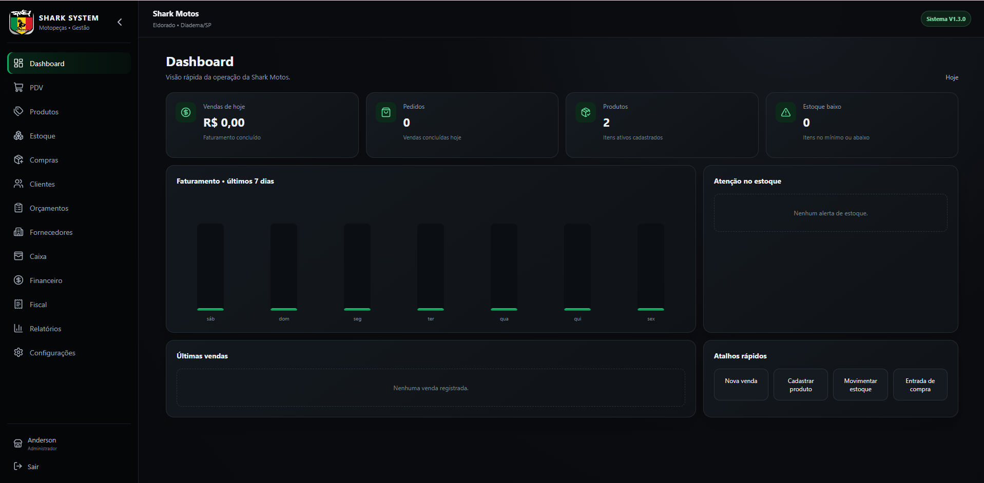Click the Movimentar estoque shortcut button
This screenshot has width=984, height=483.
(x=860, y=385)
